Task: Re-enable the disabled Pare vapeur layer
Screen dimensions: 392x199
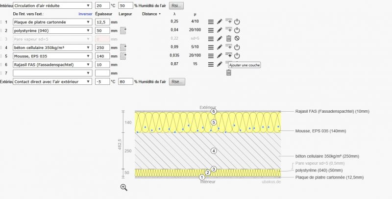Action: [x=237, y=39]
